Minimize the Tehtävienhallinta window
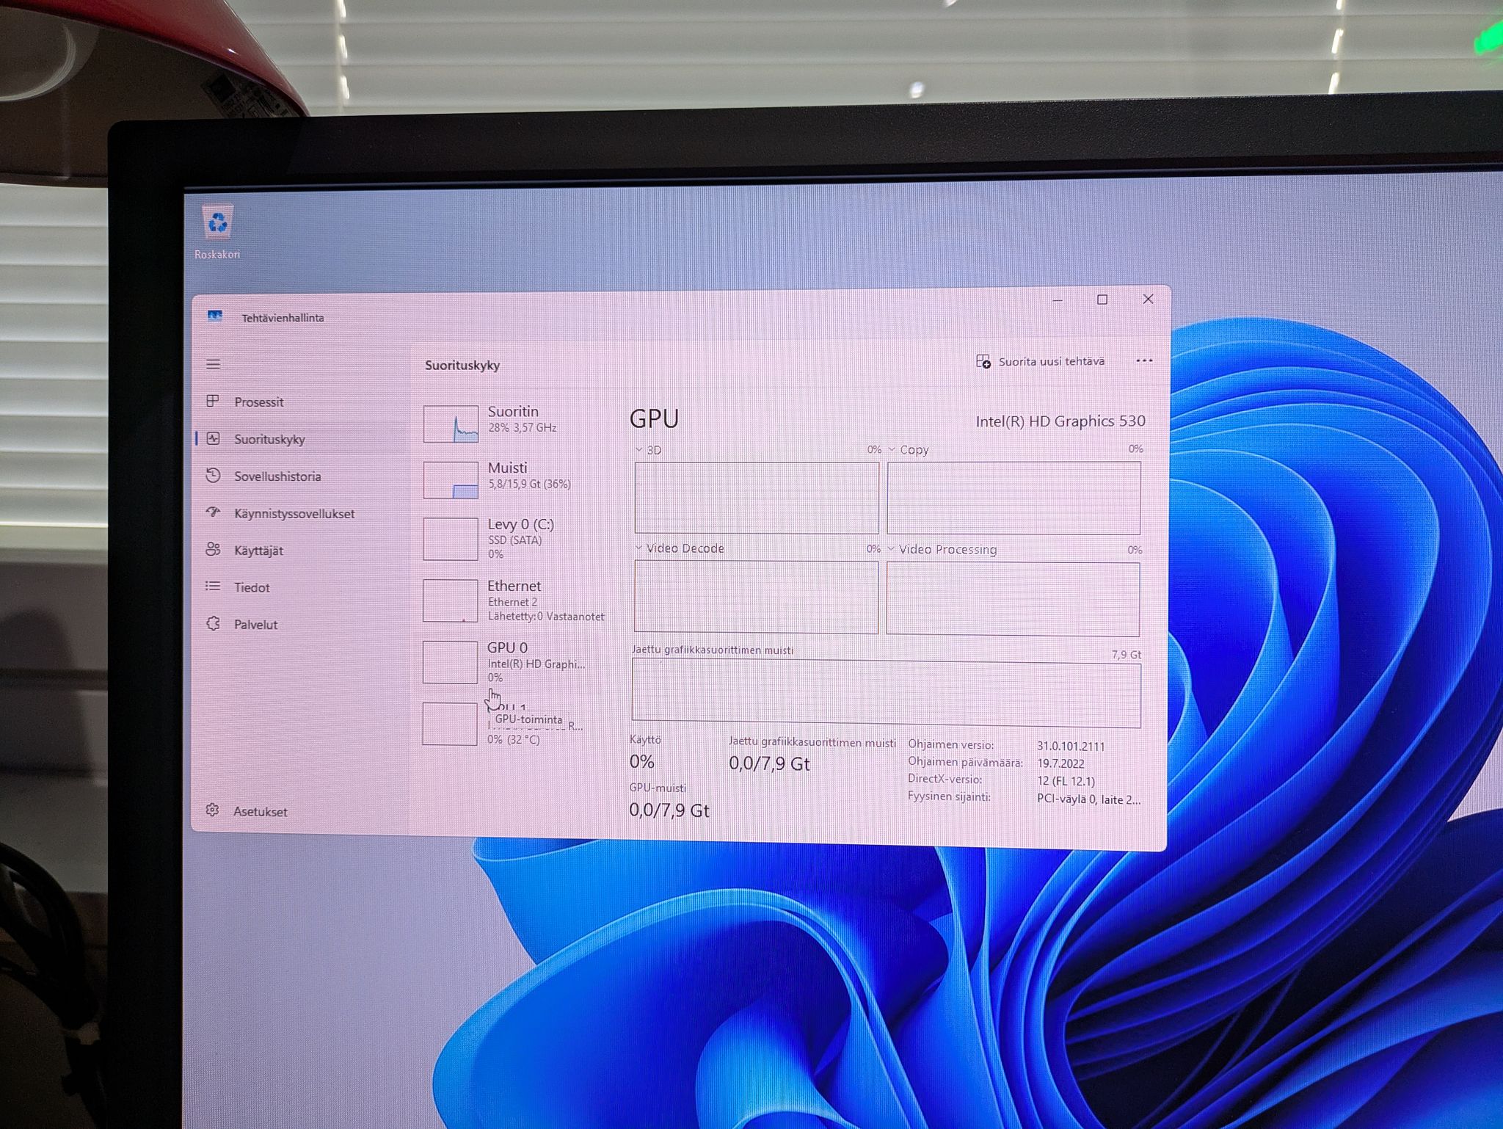Screen dimensions: 1503x1129 click(x=1058, y=300)
